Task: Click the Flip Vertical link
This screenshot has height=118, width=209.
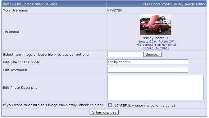Action: point(145,45)
